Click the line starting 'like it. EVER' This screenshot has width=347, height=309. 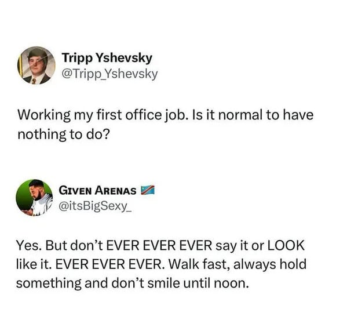161,264
